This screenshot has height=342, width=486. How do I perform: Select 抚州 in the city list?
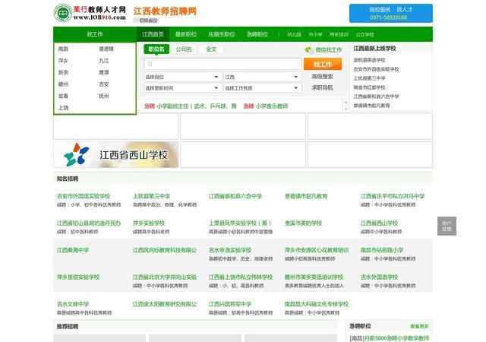click(x=104, y=96)
